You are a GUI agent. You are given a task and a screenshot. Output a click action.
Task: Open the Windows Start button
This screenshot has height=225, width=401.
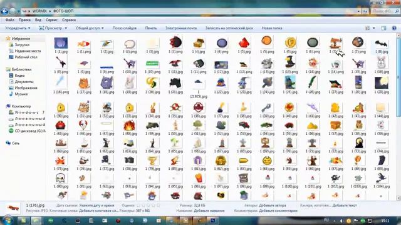pos(7,220)
